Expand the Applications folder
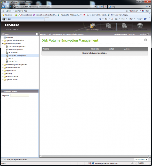The image size is (152, 166). pos(2,71)
